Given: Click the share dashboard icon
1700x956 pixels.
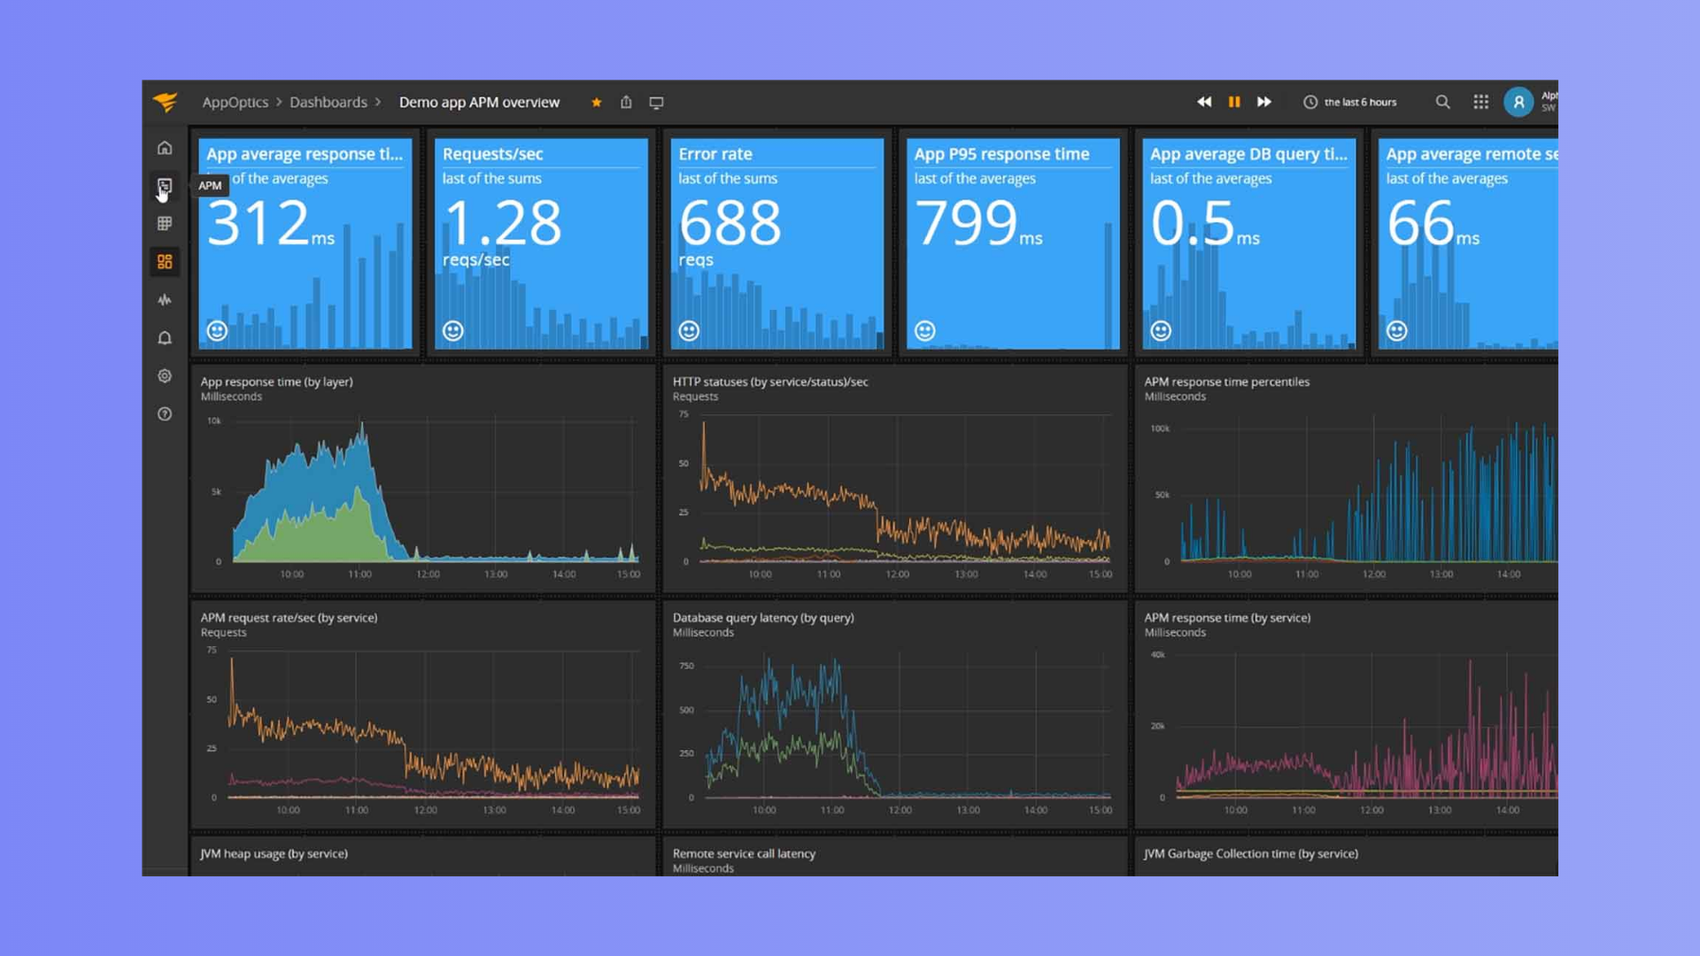Looking at the screenshot, I should pyautogui.click(x=626, y=103).
